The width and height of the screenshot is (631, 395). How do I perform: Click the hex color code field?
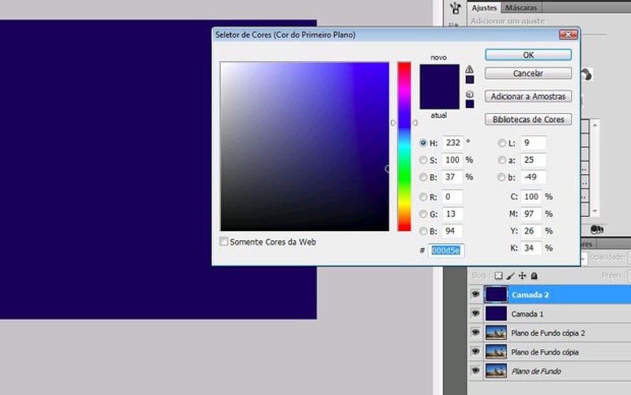coord(446,250)
